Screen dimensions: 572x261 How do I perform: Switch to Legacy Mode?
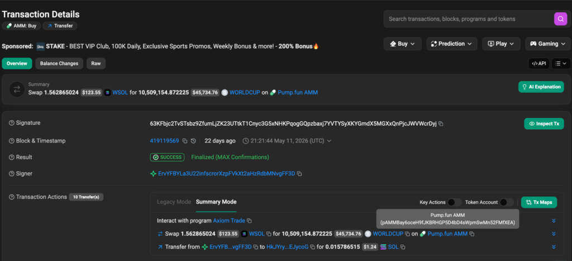174,202
